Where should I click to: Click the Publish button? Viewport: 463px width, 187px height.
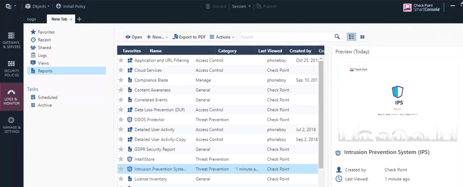(x=266, y=6)
